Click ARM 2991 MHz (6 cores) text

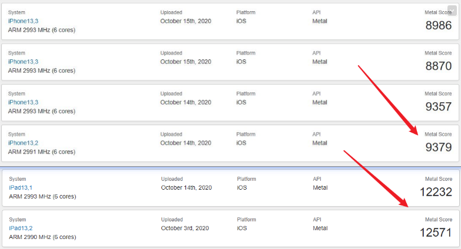coord(42,152)
